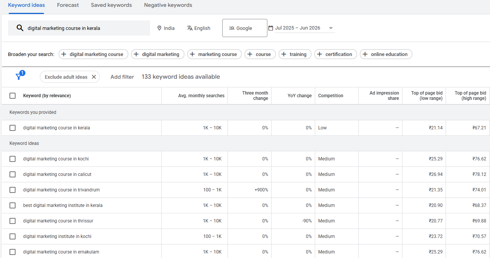Image resolution: width=490 pixels, height=258 pixels.
Task: Click the Low competition value for kerala
Action: (322, 128)
